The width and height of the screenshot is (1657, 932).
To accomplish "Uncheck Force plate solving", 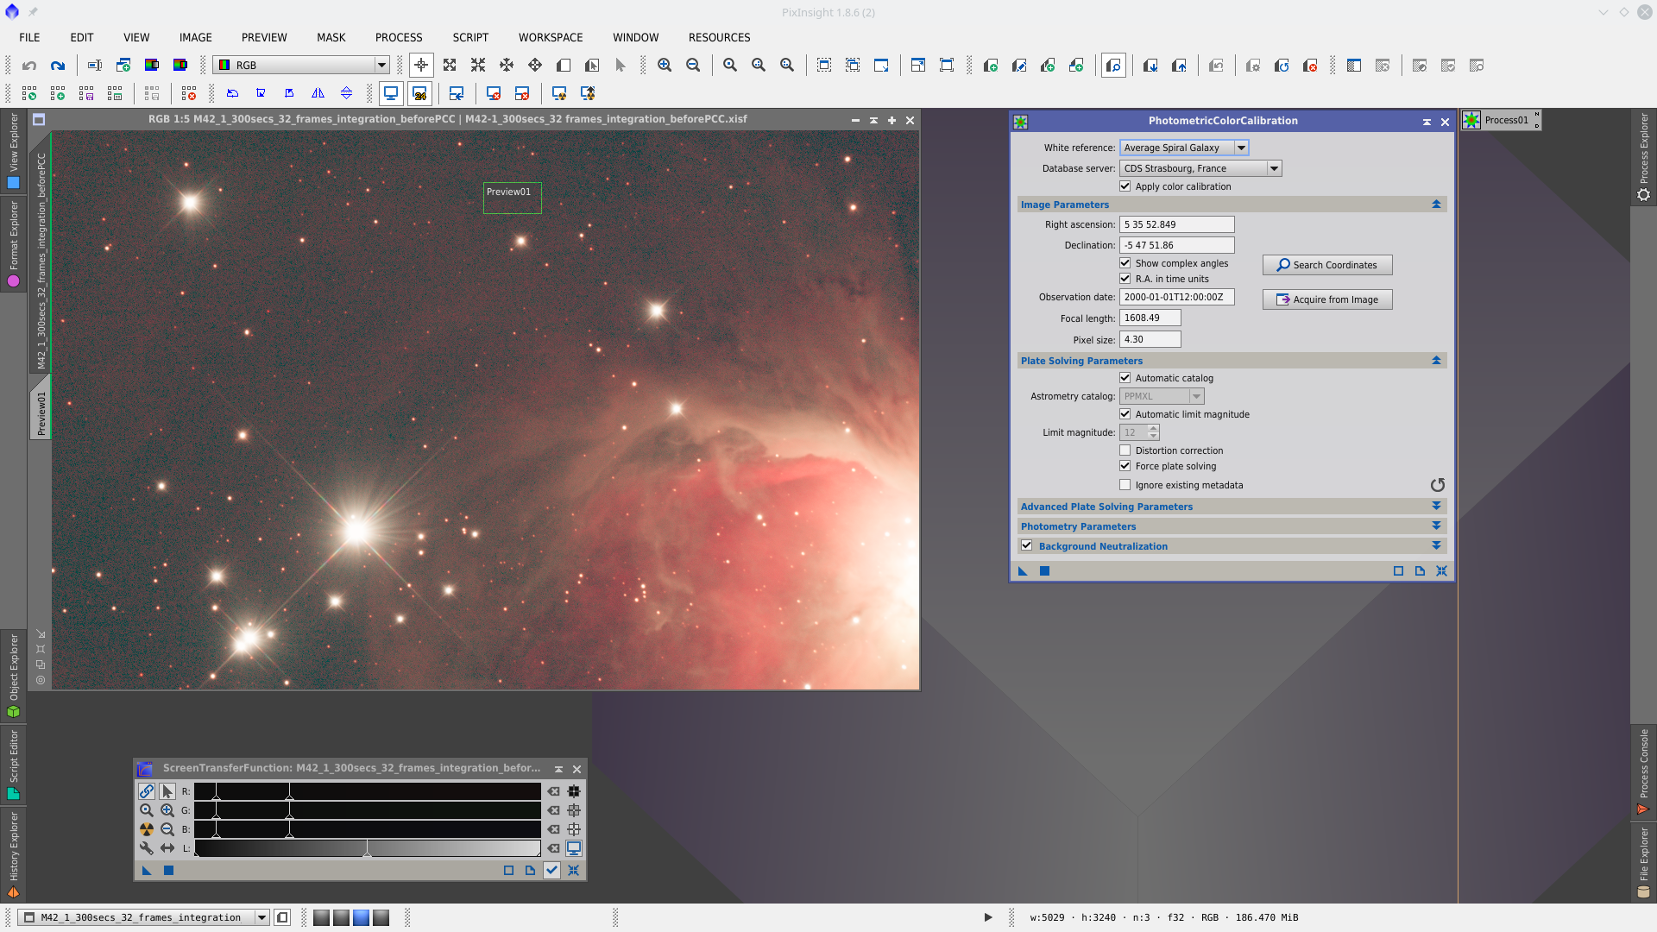I will pyautogui.click(x=1125, y=466).
